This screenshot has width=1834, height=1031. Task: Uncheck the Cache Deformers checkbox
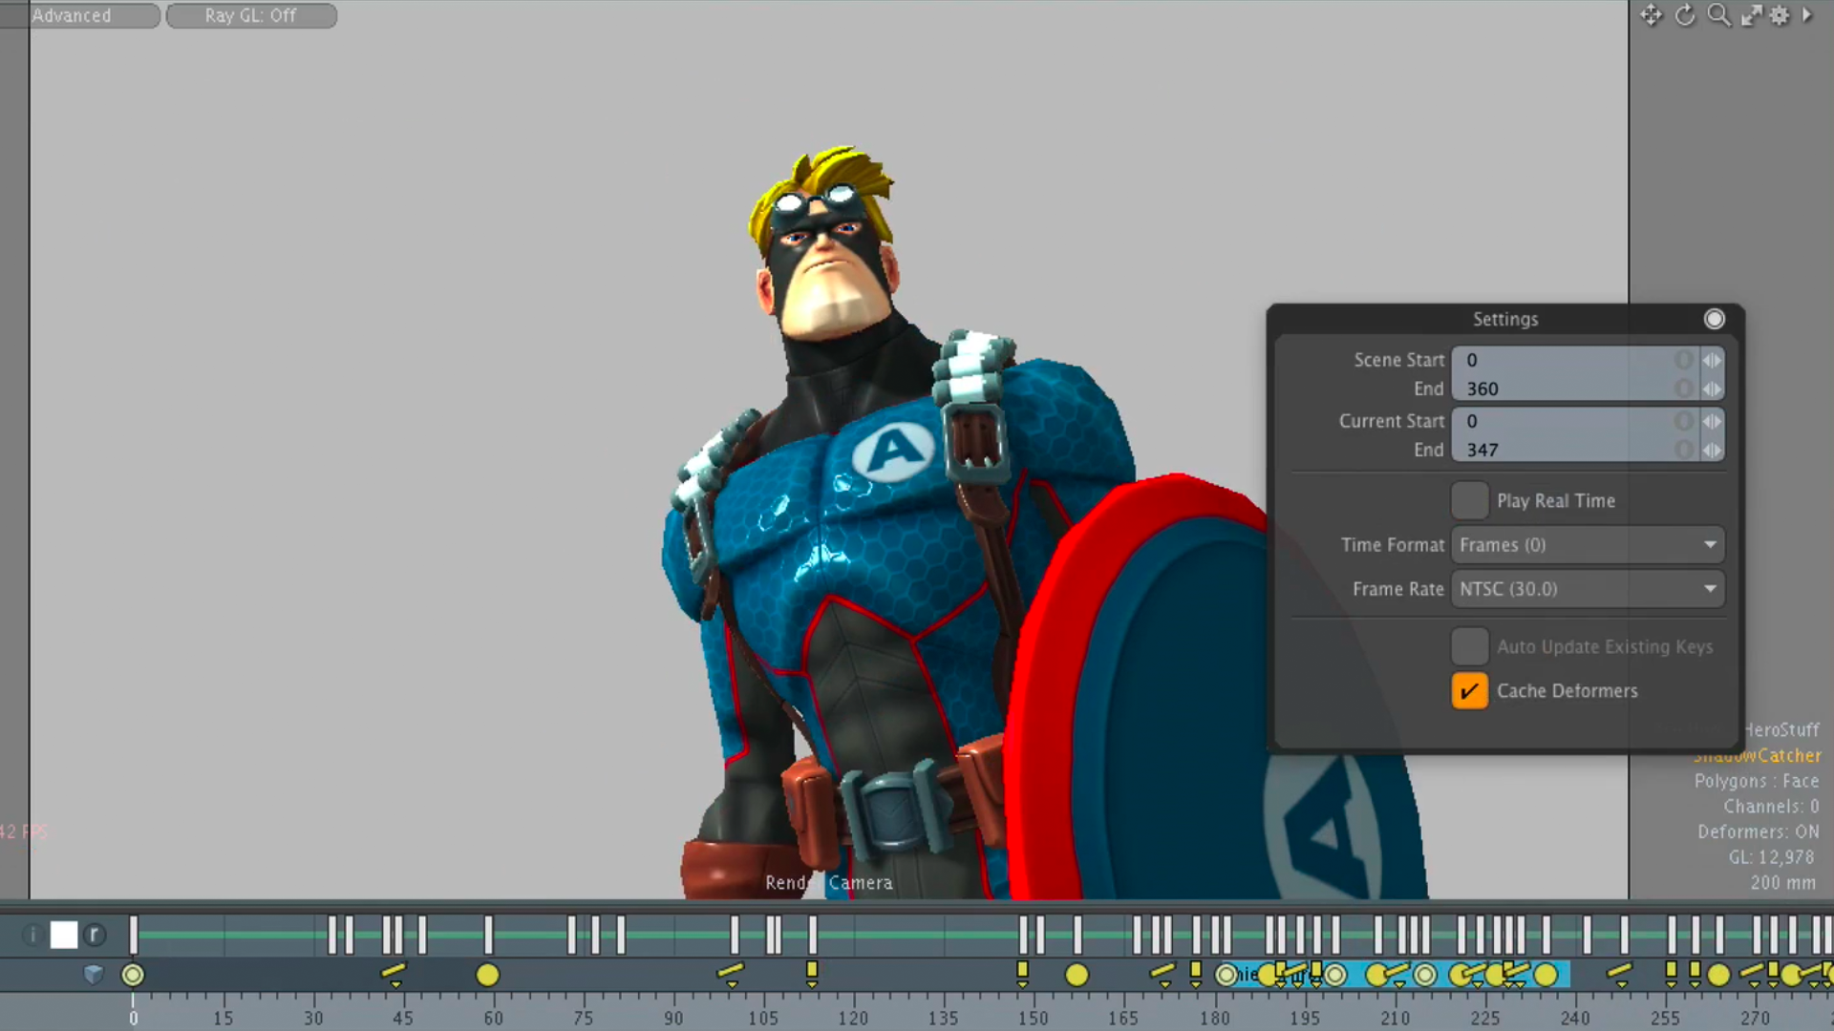[x=1469, y=691]
